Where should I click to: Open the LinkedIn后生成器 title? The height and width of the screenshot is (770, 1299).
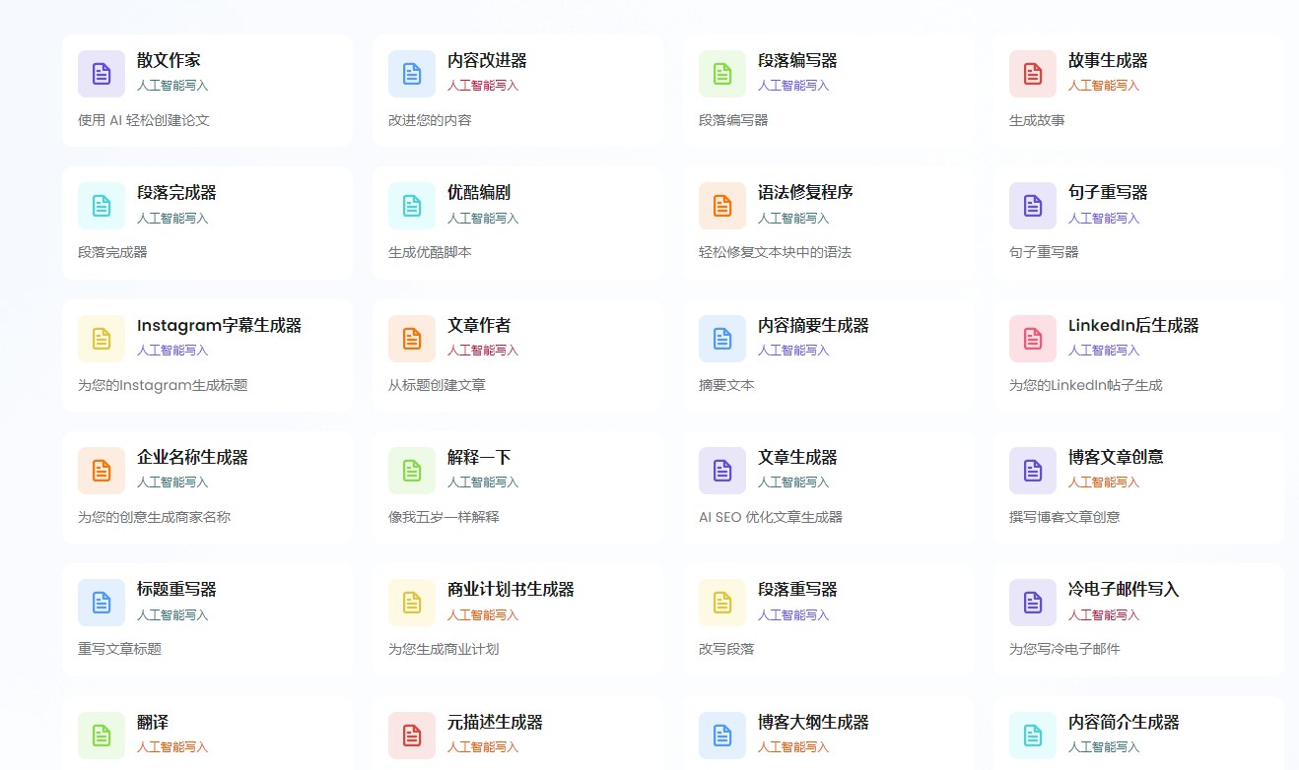(x=1133, y=326)
